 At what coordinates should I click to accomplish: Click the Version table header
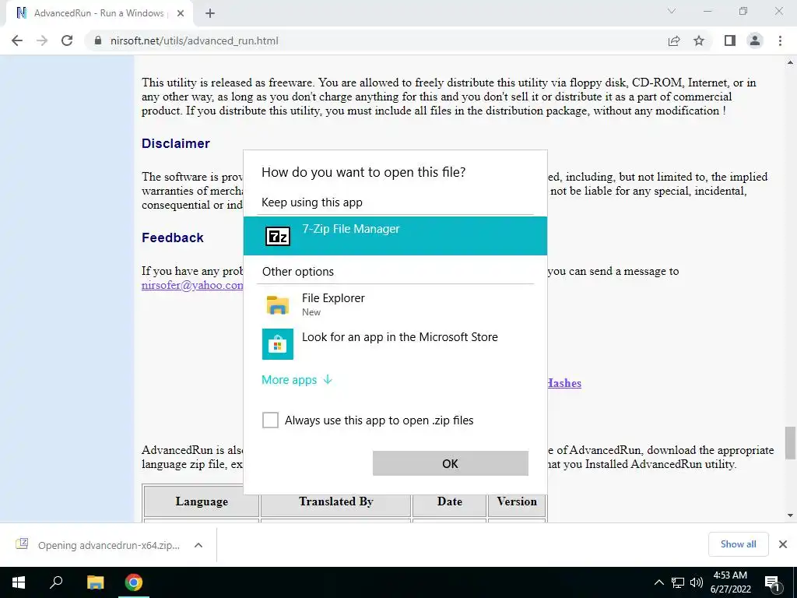click(517, 501)
